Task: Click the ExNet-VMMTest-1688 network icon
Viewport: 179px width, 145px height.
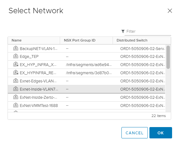Action: pos(16,105)
